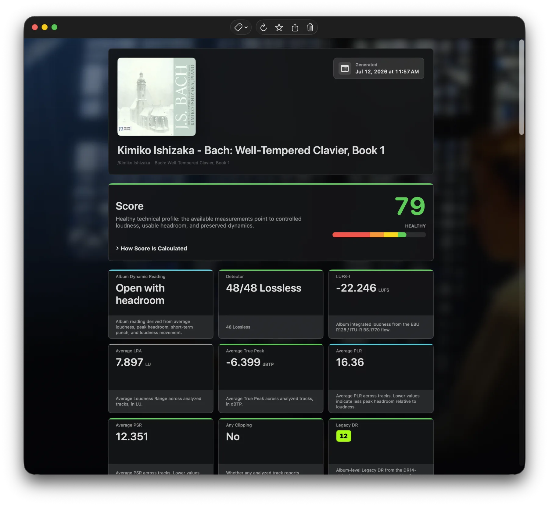Click the share icon
Screen dimensions: 549x506
pos(295,27)
